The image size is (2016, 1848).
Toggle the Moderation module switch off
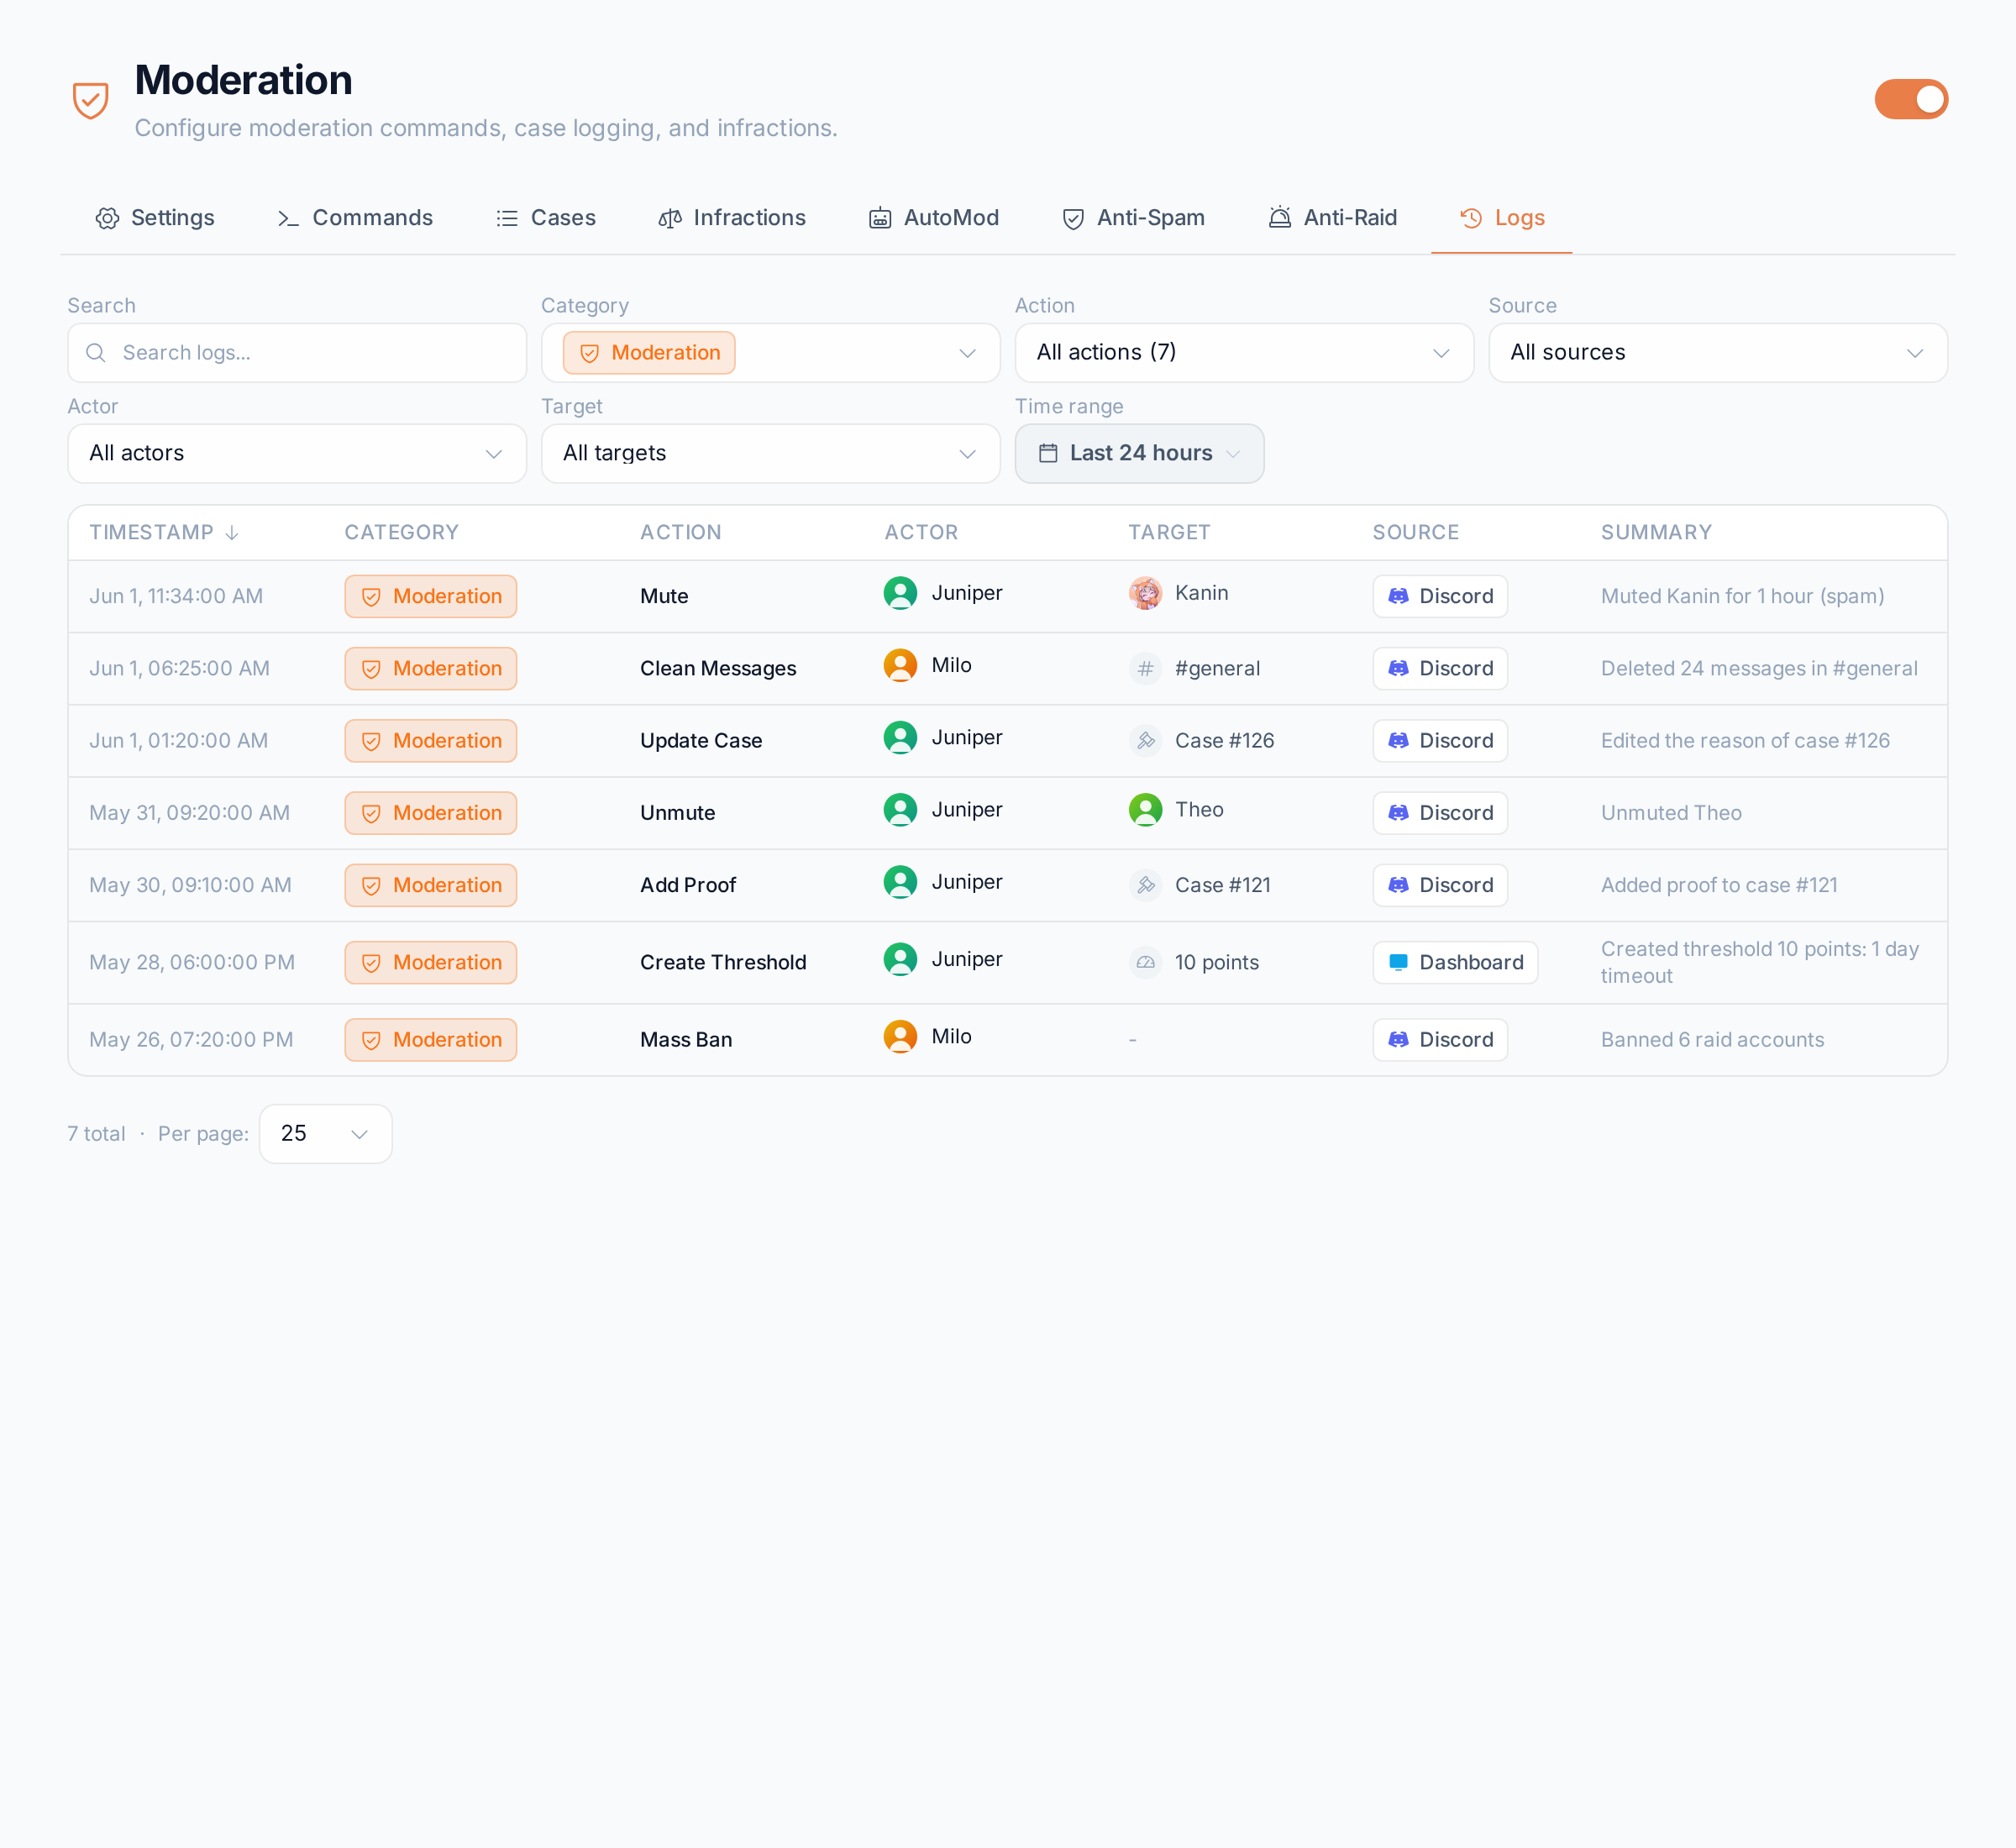pyautogui.click(x=1910, y=99)
